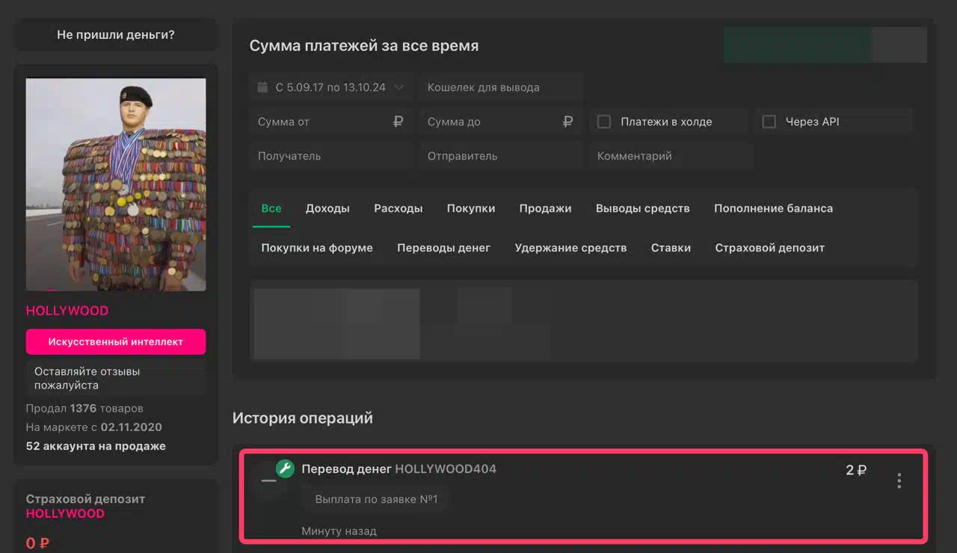Select the Расходы tab
This screenshot has width=957, height=553.
tap(398, 209)
